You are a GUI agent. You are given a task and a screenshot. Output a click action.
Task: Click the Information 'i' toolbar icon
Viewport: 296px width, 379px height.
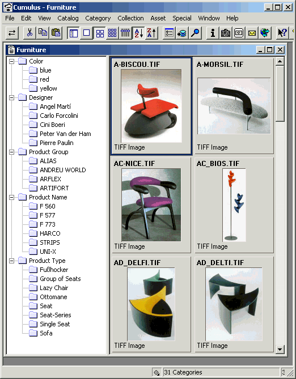(x=213, y=33)
